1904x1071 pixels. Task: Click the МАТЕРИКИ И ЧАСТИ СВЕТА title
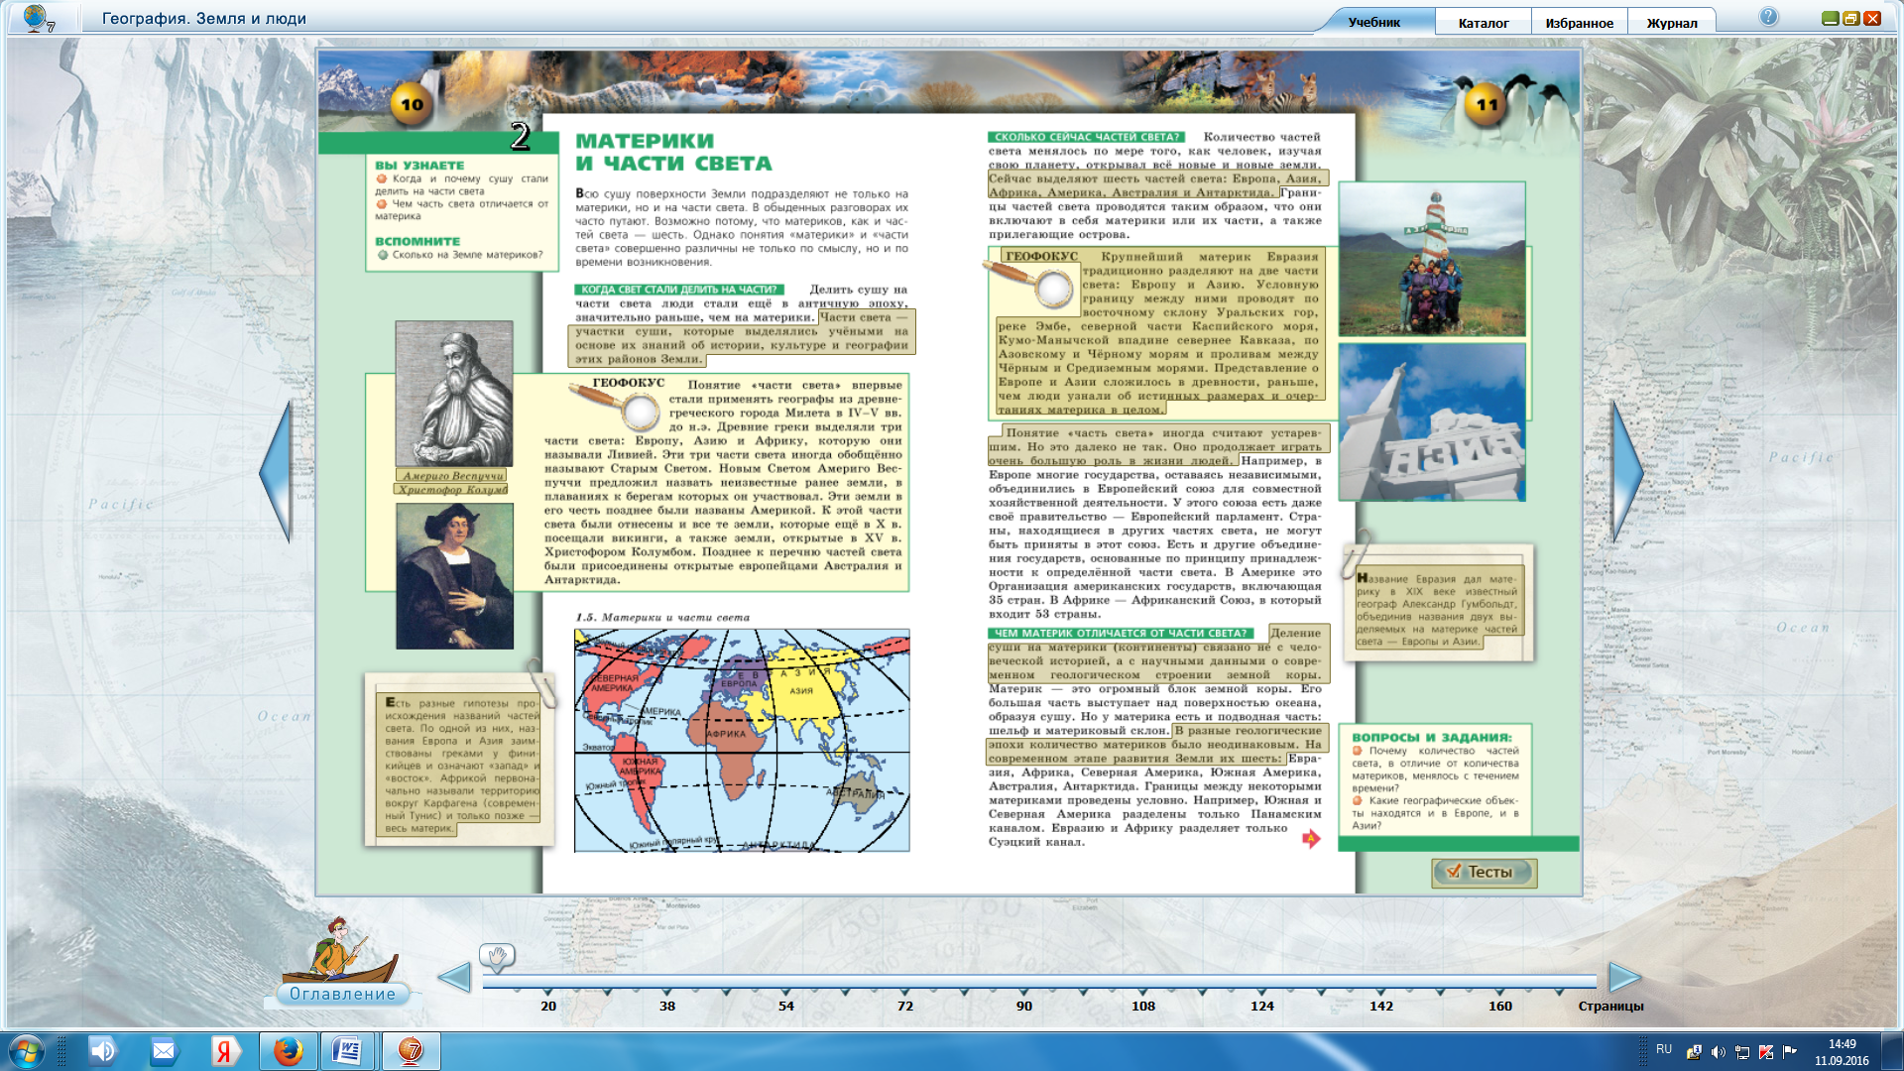pos(673,152)
